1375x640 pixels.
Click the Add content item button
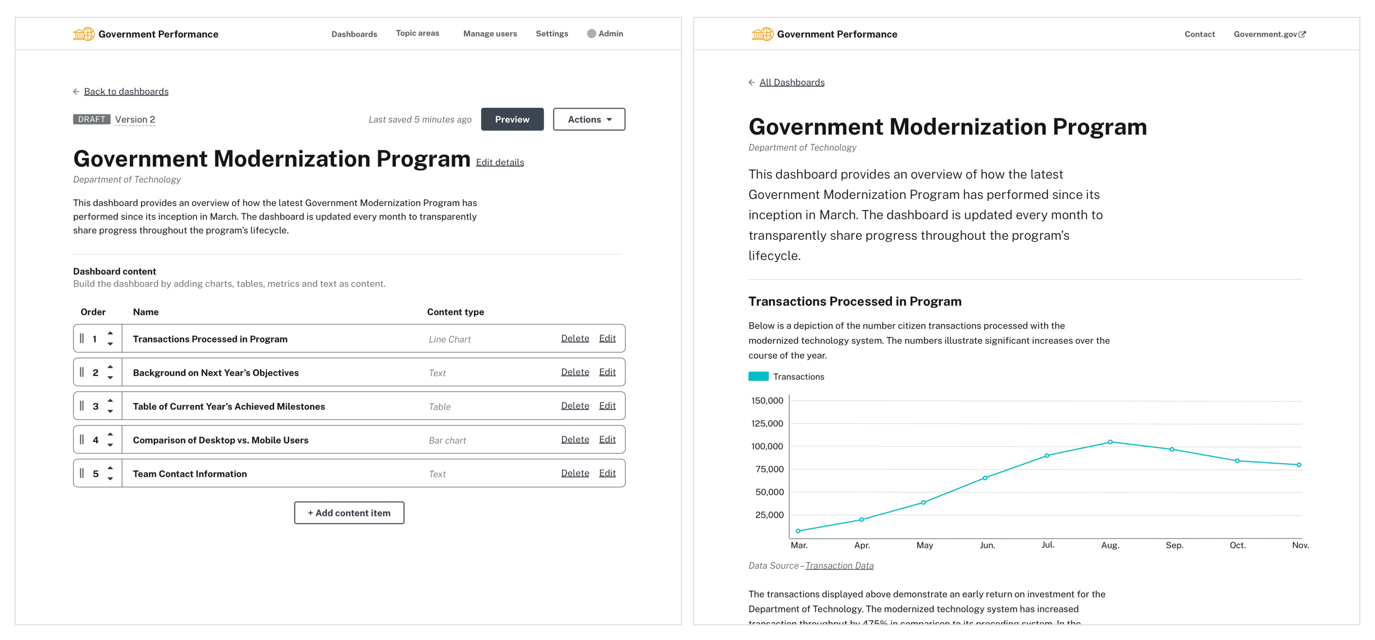tap(349, 513)
